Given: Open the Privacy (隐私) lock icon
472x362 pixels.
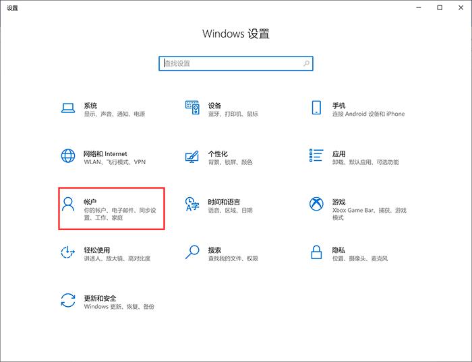Looking at the screenshot, I should click(x=316, y=252).
